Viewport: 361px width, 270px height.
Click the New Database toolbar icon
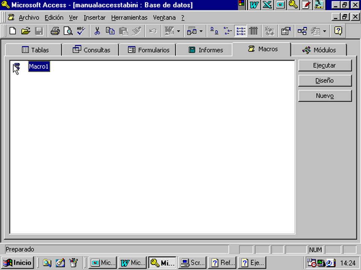13,31
